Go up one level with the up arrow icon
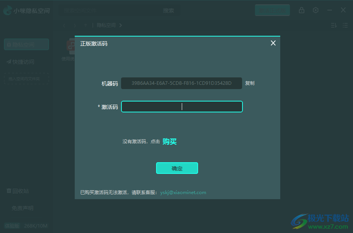353x233 pixels. tap(85, 25)
